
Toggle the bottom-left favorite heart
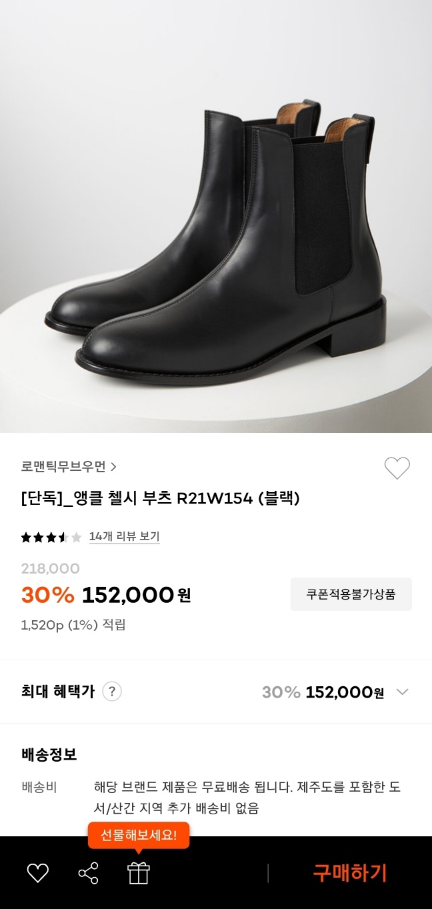tap(38, 872)
